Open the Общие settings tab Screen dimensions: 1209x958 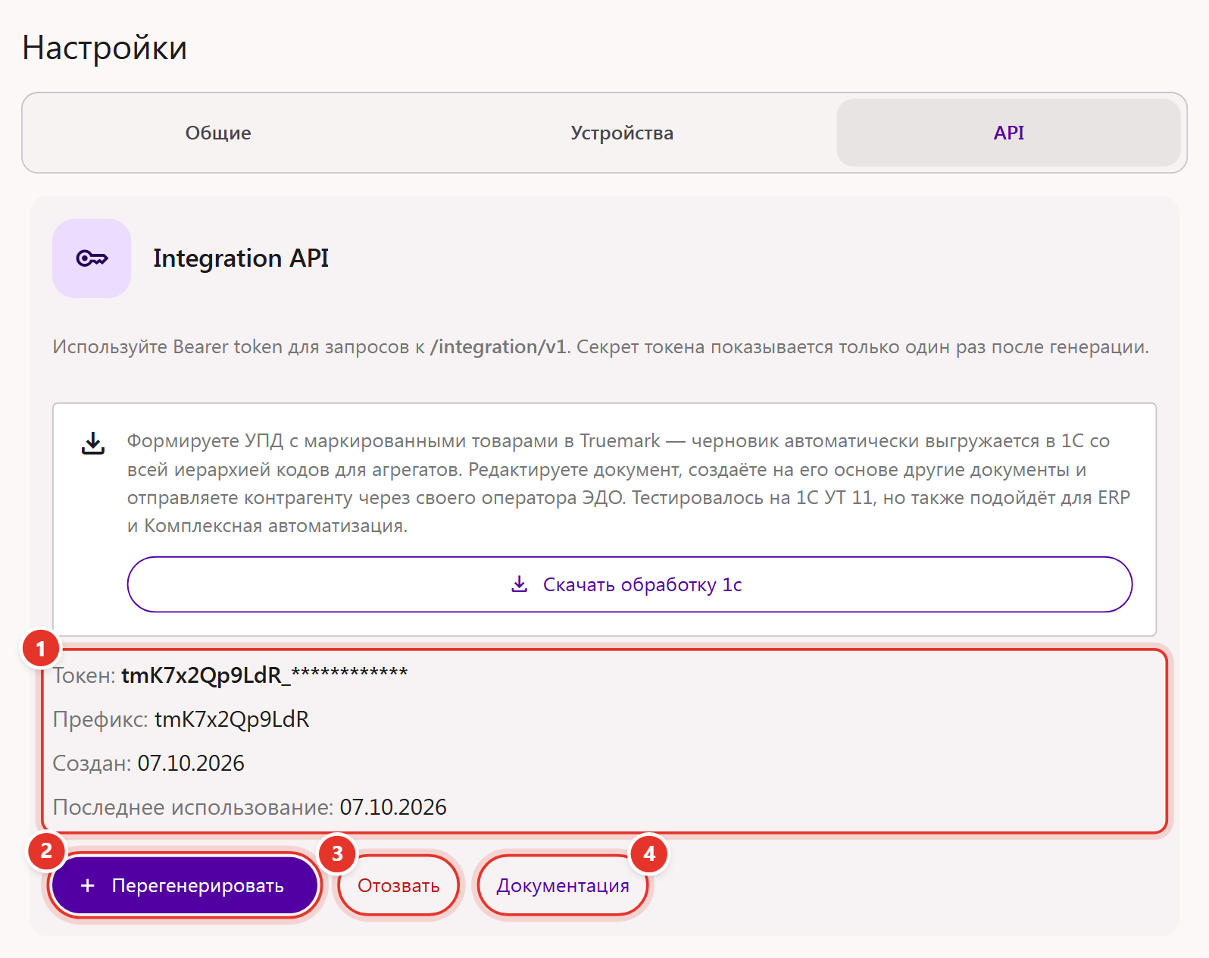[218, 133]
